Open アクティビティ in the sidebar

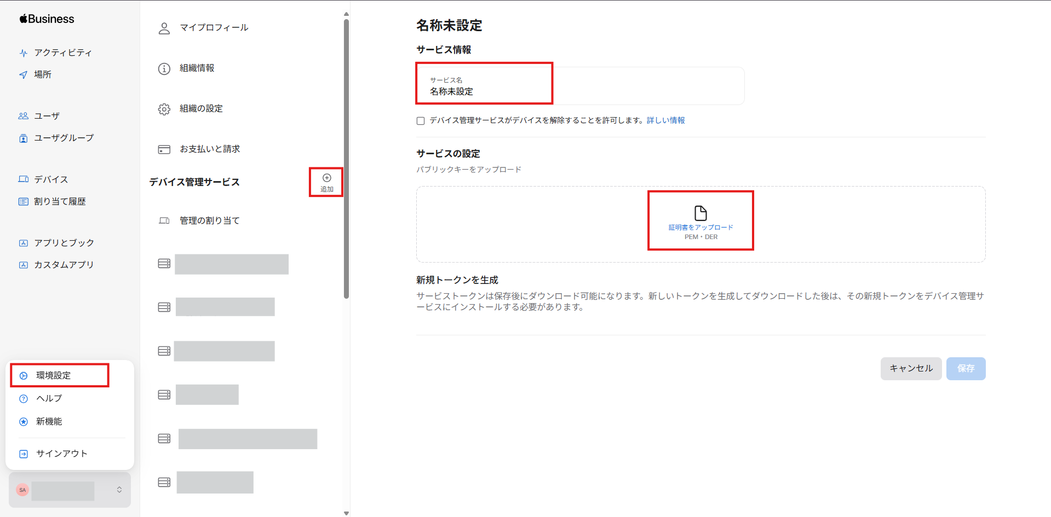[x=62, y=53]
